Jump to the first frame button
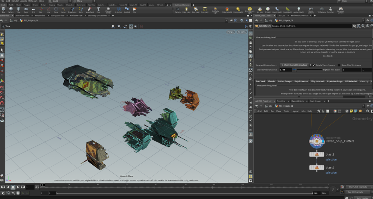The width and height of the screenshot is (373, 199). click(3, 187)
